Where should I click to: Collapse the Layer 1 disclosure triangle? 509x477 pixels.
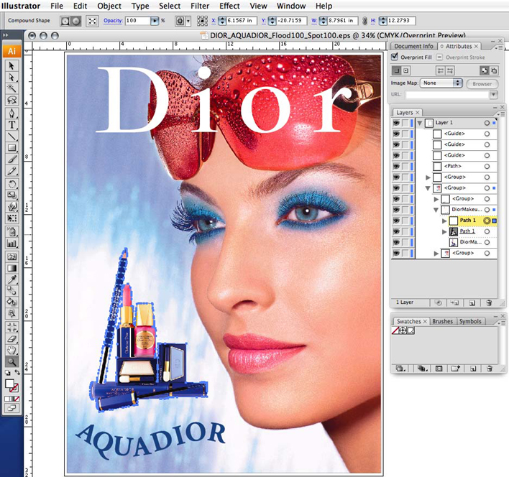click(419, 123)
